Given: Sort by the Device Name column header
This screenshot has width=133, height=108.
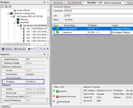Looking at the screenshot, I should click(75, 25).
